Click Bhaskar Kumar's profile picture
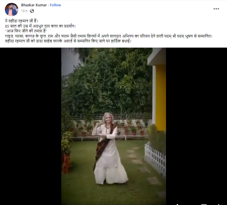This screenshot has height=205, width=227. tap(12, 9)
